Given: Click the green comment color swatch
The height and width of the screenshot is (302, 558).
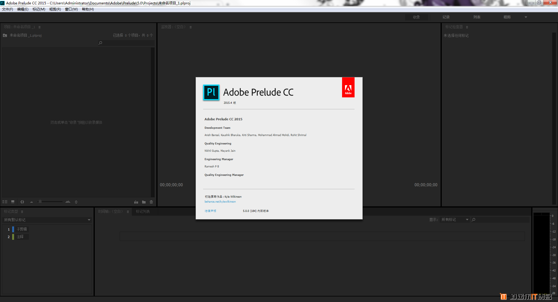Looking at the screenshot, I should click(13, 237).
